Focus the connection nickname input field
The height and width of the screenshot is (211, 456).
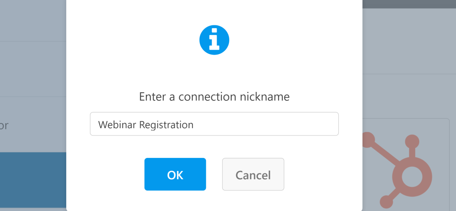pyautogui.click(x=215, y=124)
